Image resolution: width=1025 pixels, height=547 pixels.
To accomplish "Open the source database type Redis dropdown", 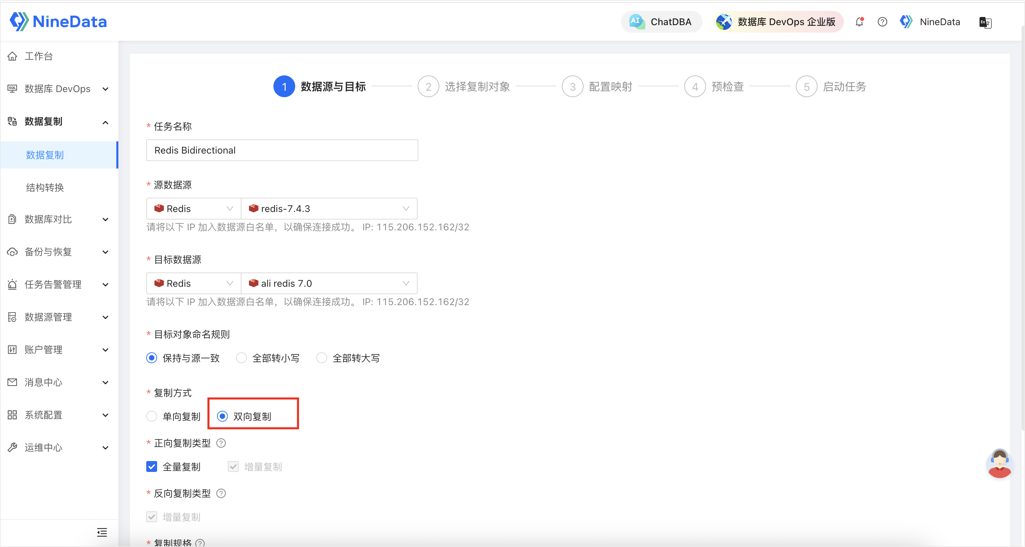I will (x=194, y=209).
